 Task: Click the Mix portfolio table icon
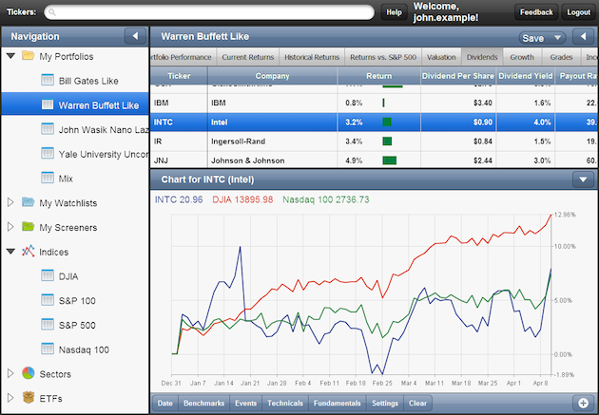pyautogui.click(x=48, y=178)
